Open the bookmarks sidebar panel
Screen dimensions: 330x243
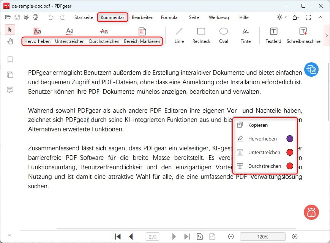[x=10, y=60]
